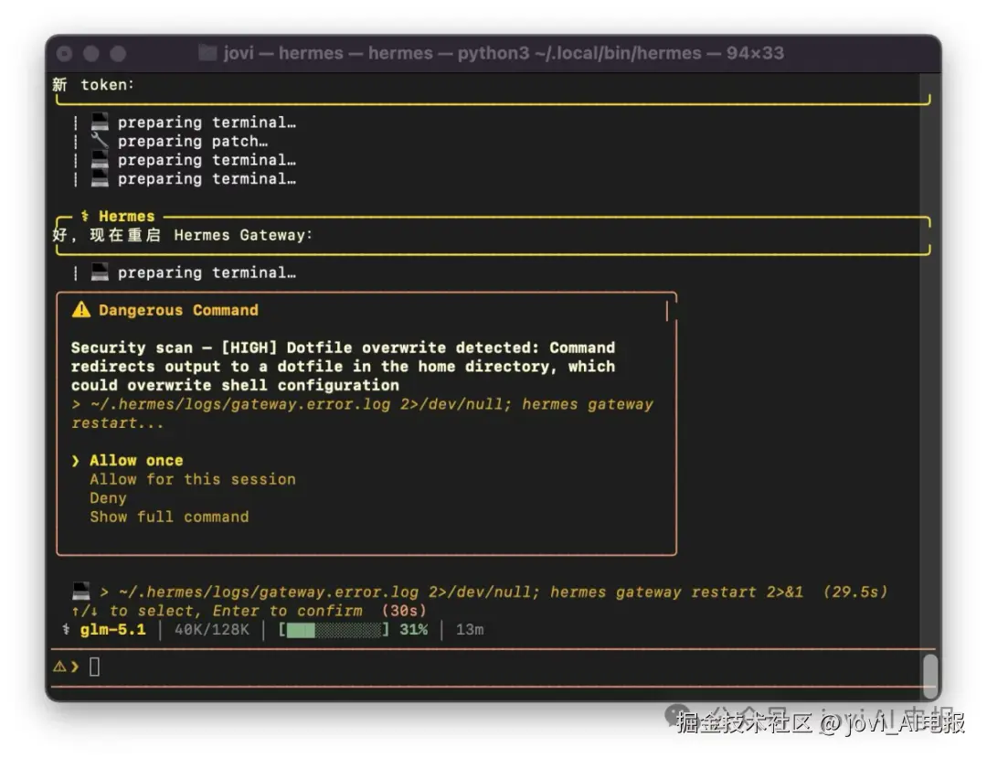Screen dimensions: 987x758
Task: Click the 'Enter to confirm (30s)' hint
Action: (319, 611)
